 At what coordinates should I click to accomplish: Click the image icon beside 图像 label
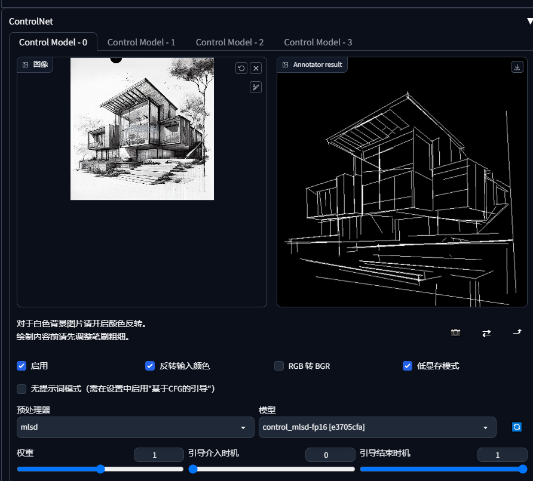point(26,64)
